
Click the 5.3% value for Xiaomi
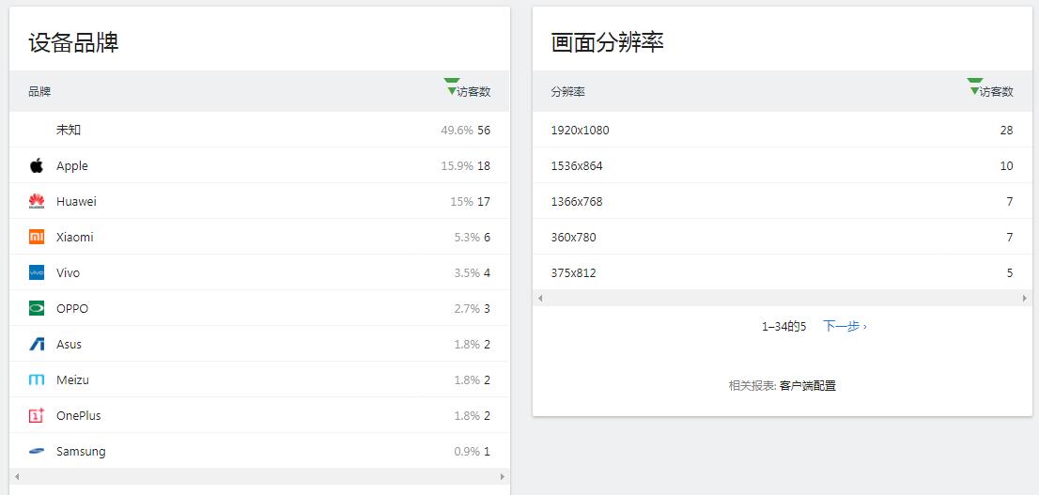pyautogui.click(x=467, y=238)
